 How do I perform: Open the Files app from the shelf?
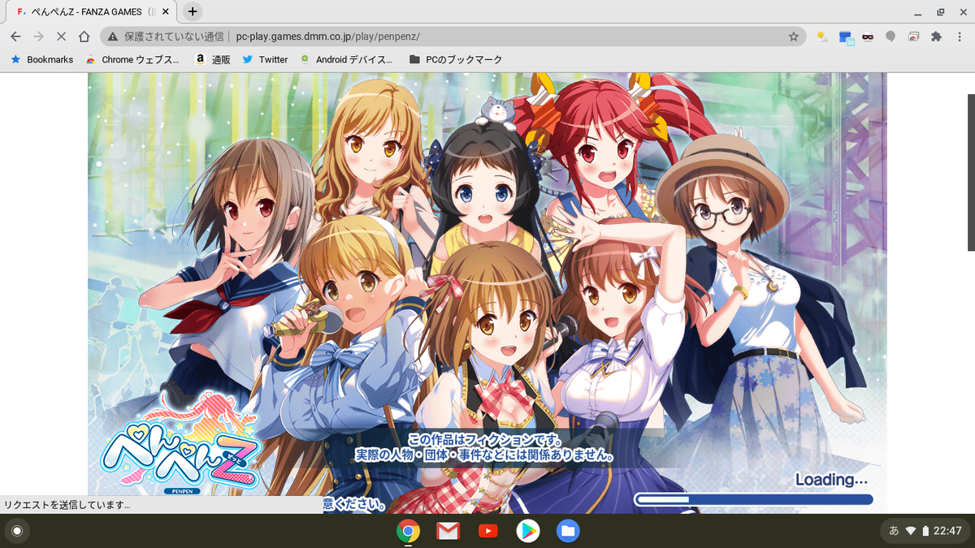568,531
